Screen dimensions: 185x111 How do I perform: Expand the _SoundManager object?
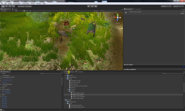click(x=1, y=84)
